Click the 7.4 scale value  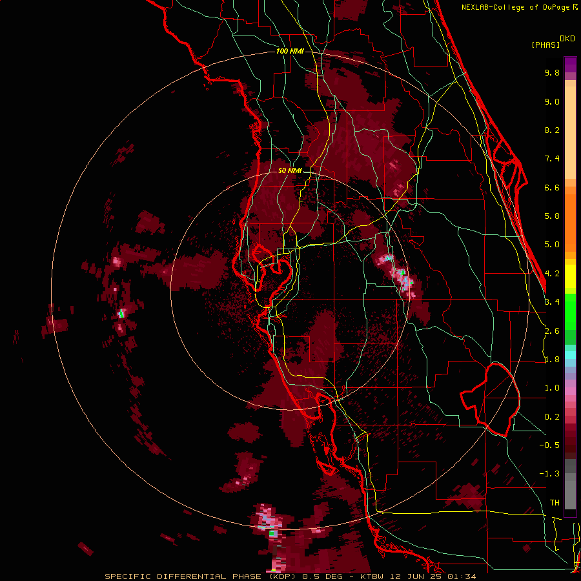coord(552,159)
